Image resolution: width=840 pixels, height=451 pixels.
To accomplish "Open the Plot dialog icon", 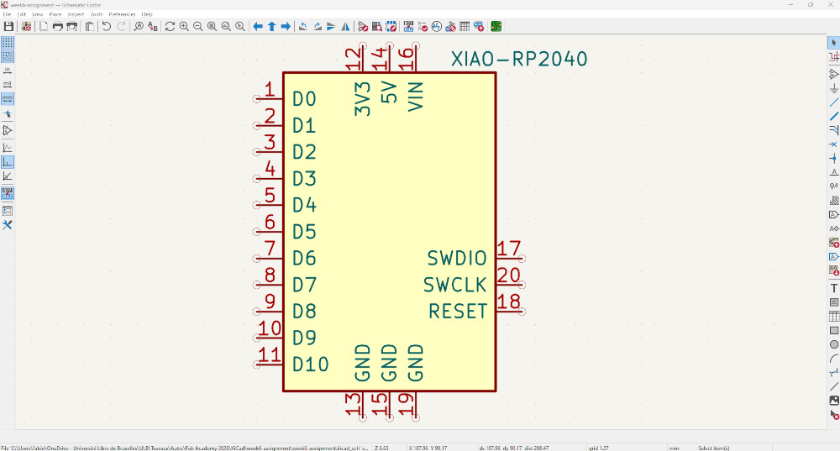I will pyautogui.click(x=71, y=26).
